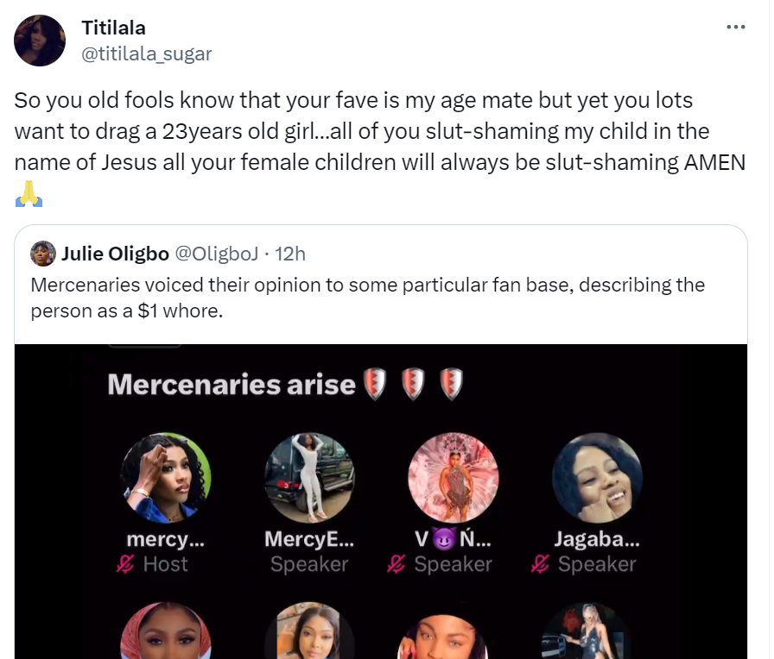774x659 pixels.
Task: Select the bottom-row avatar with red headwrap
Action: [x=166, y=634]
